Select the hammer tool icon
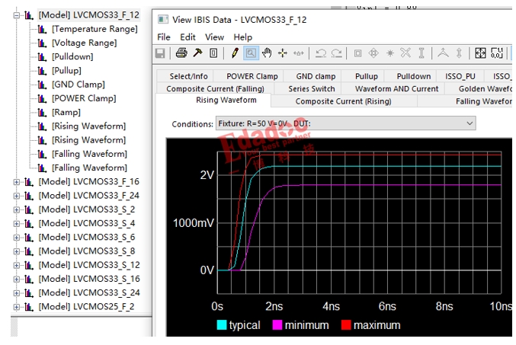The width and height of the screenshot is (516, 345). (197, 53)
